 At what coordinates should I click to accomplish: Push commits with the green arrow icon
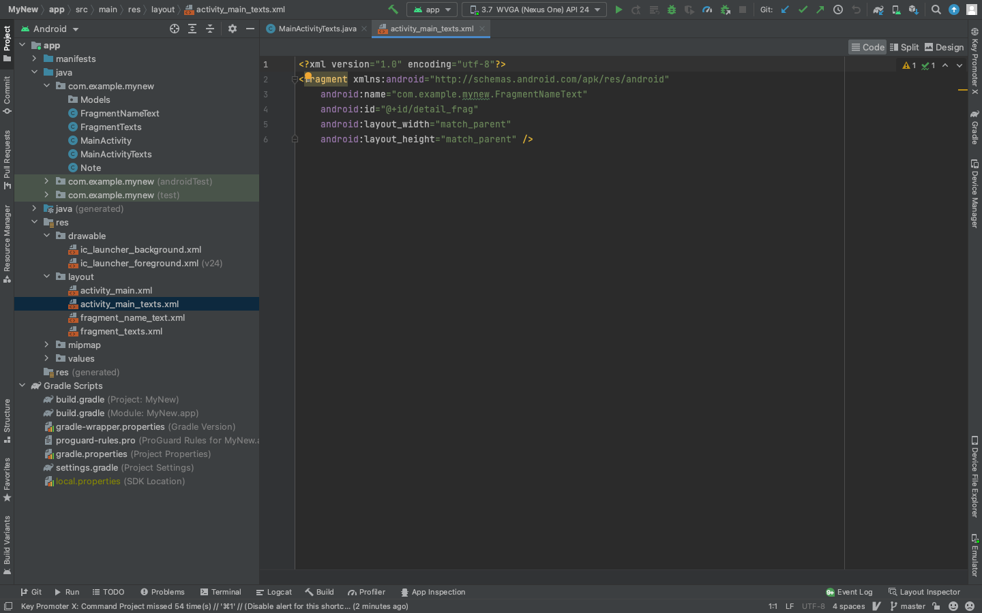pyautogui.click(x=820, y=10)
